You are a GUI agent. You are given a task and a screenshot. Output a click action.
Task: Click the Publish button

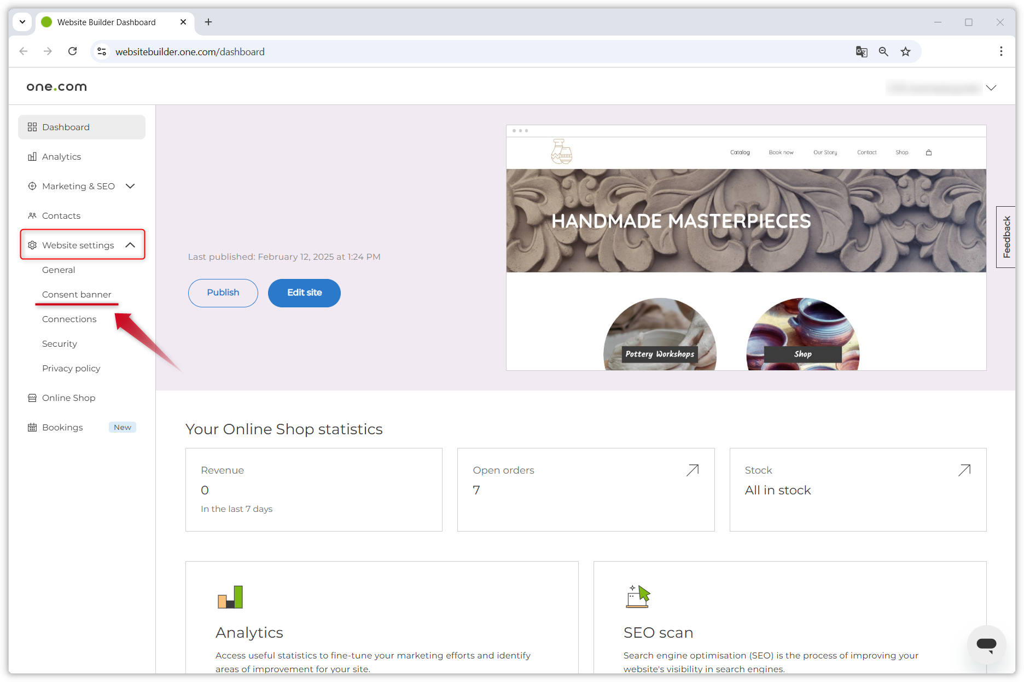[222, 293]
